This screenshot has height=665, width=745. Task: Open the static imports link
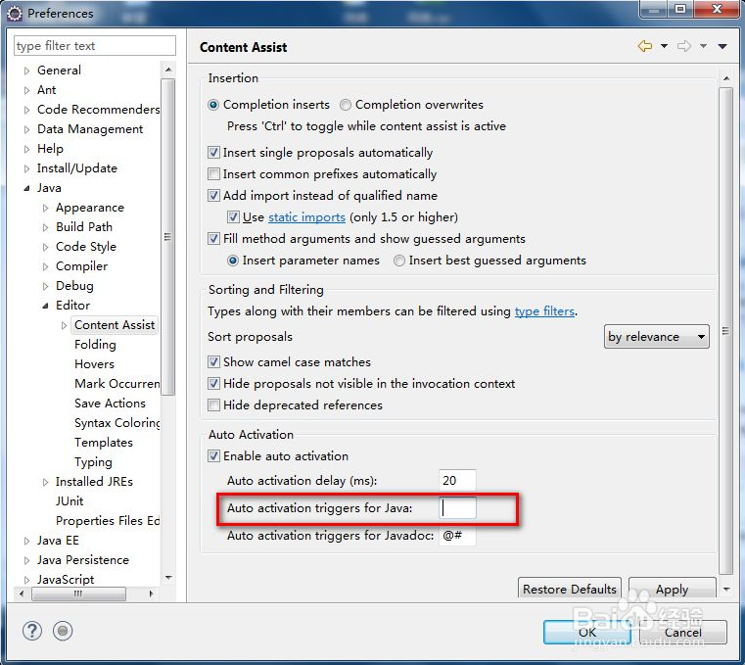(x=307, y=217)
